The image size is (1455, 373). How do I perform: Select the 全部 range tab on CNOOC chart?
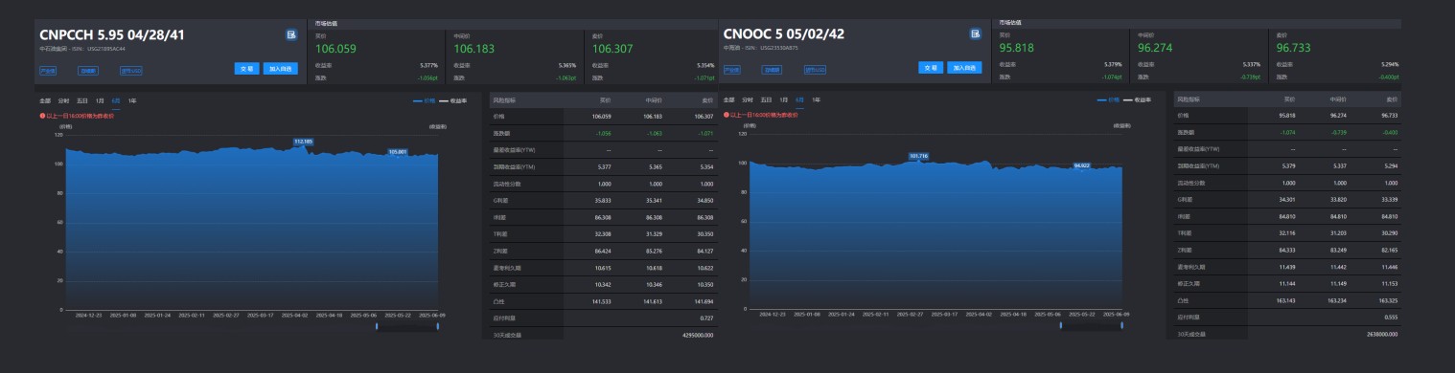(x=728, y=99)
